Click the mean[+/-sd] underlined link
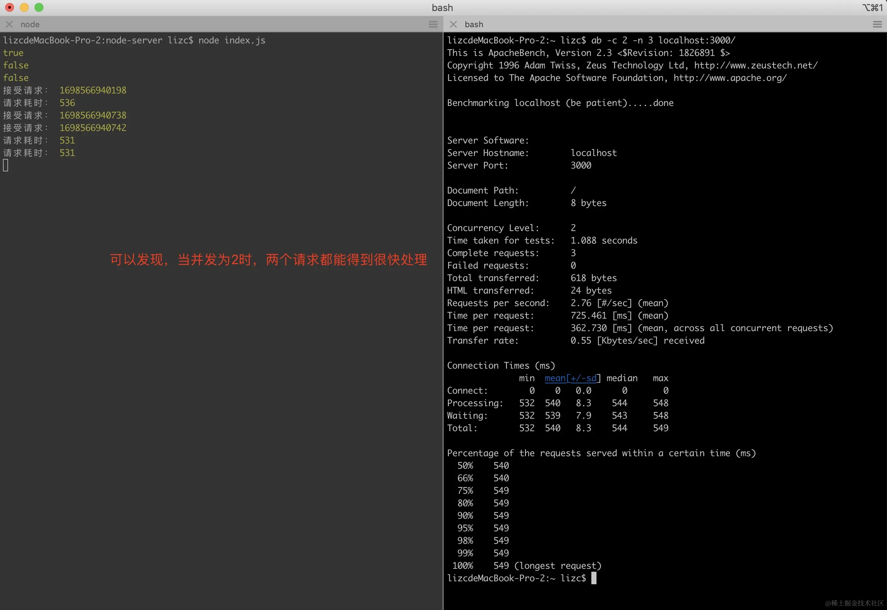 [570, 378]
